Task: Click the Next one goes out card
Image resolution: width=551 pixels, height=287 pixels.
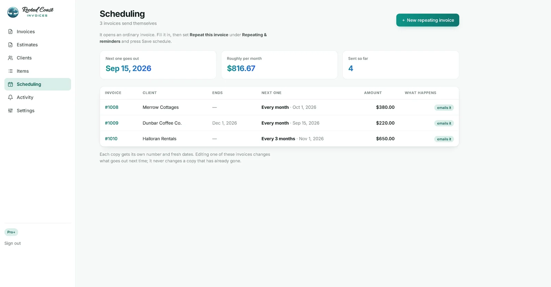Action: click(x=158, y=65)
